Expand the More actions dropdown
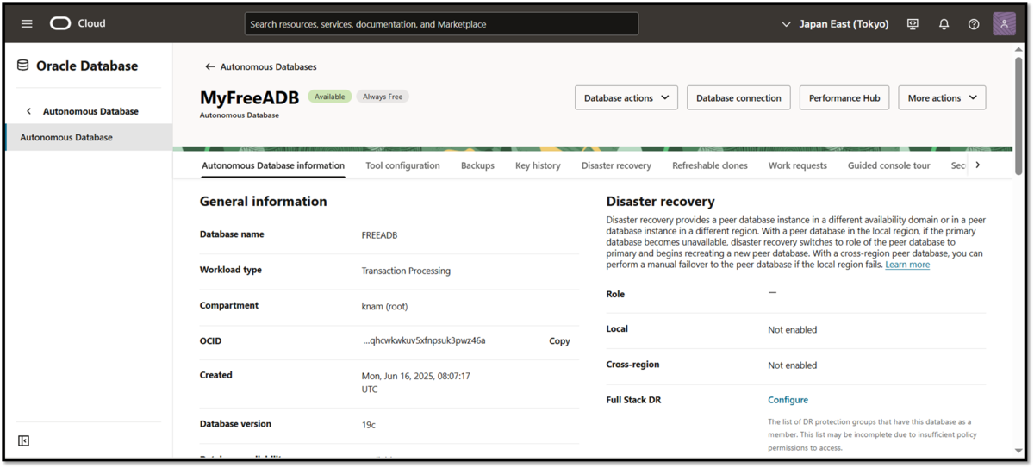The image size is (1034, 468). point(942,97)
